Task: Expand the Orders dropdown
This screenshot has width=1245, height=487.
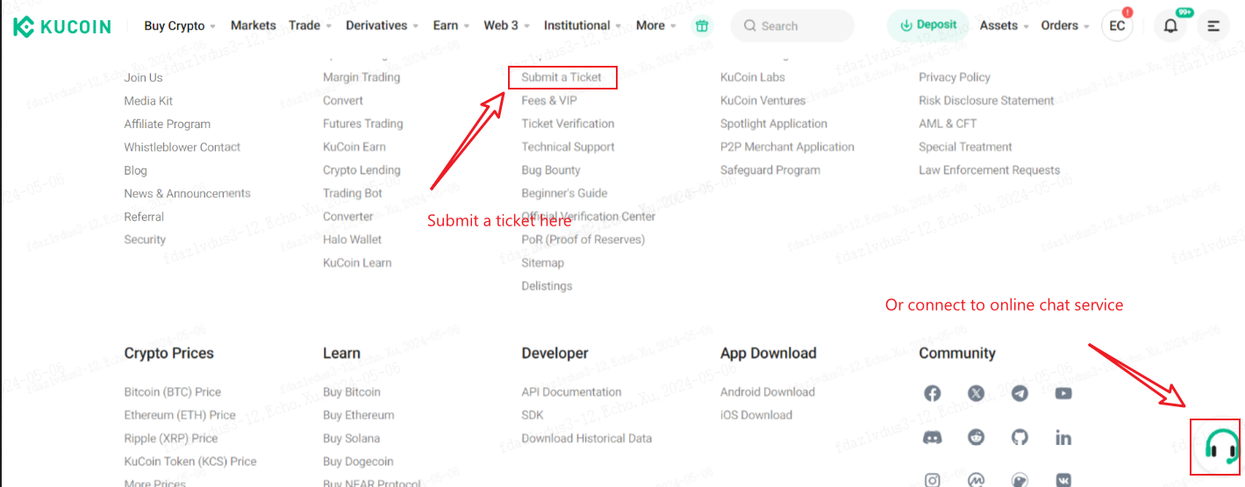Action: click(1065, 25)
